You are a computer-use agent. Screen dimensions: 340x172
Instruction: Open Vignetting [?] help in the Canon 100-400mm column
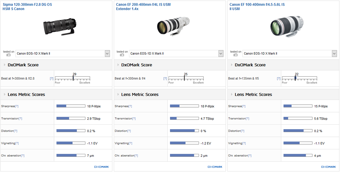244,144
